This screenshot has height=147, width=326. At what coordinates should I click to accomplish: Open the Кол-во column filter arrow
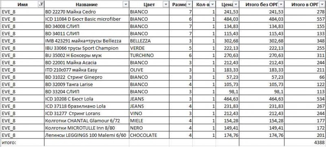212,4
